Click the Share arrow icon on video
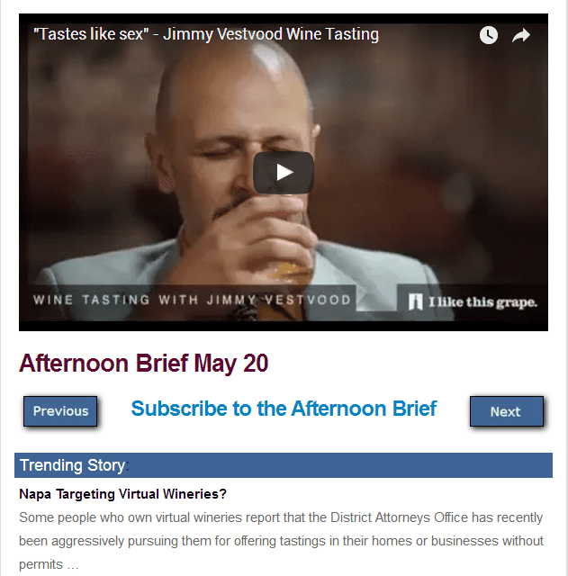 [521, 36]
